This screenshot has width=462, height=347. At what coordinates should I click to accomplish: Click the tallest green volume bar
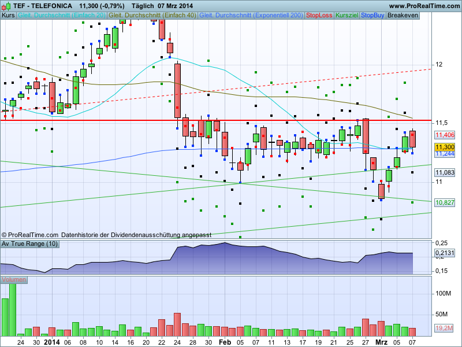[13, 309]
